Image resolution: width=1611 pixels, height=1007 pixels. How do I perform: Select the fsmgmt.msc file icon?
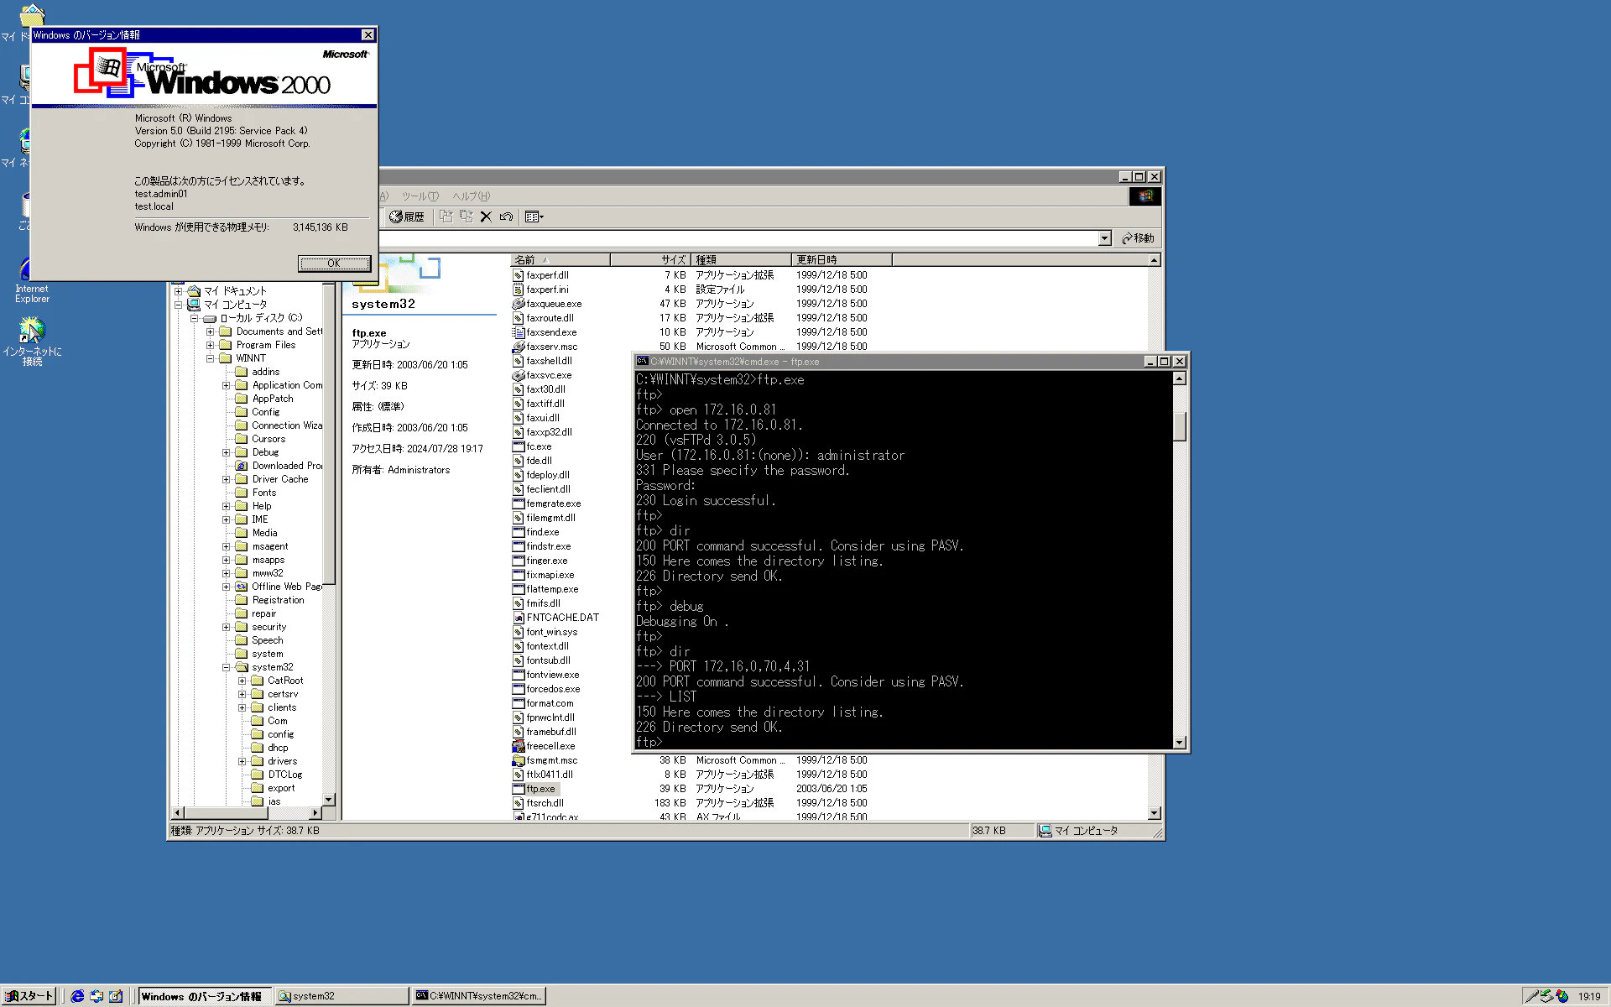[519, 760]
